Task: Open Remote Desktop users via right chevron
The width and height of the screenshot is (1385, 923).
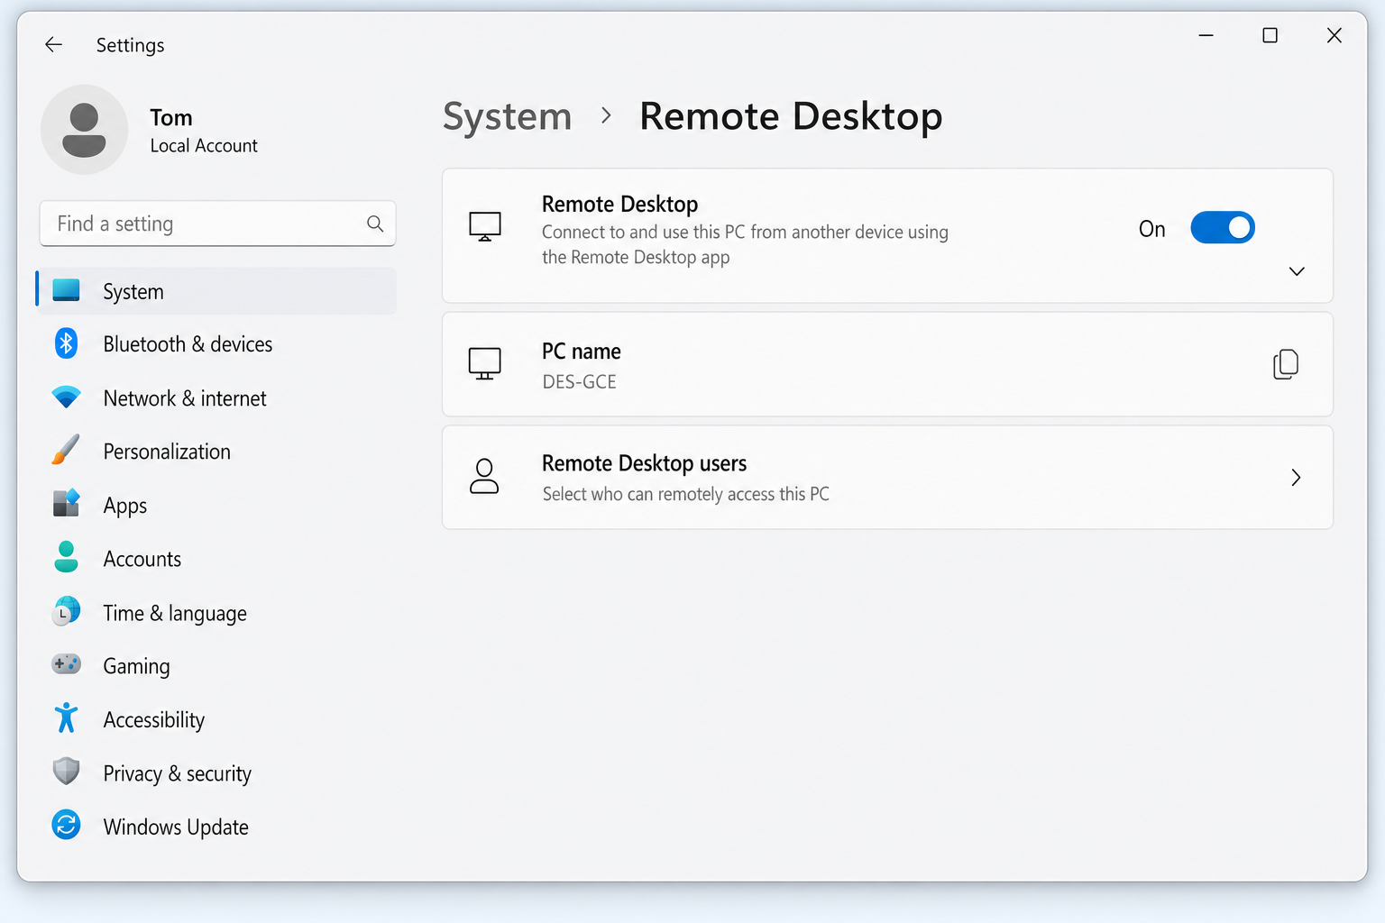Action: point(1296,478)
